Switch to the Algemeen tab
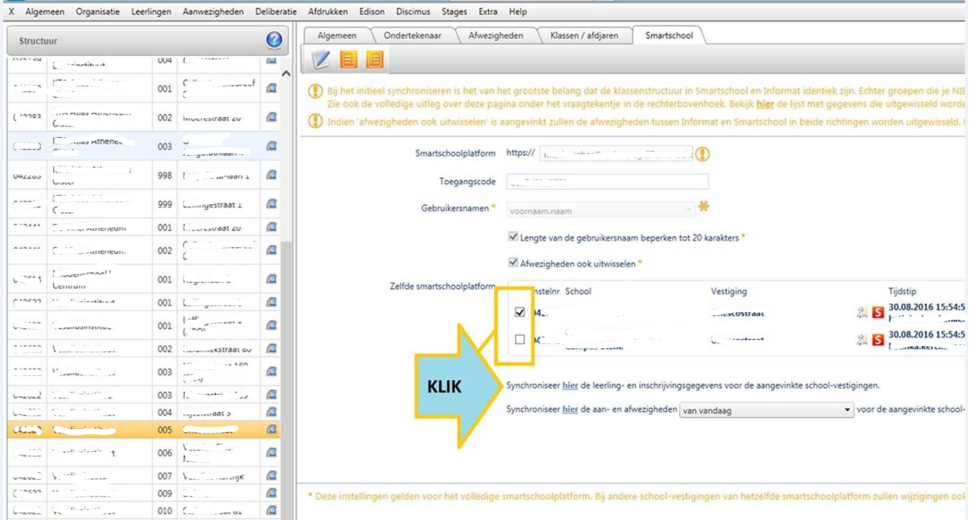This screenshot has height=520, width=970. pyautogui.click(x=337, y=35)
